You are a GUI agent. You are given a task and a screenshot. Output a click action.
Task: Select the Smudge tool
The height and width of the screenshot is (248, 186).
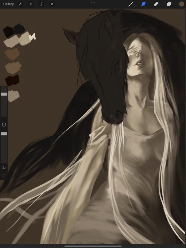coord(143,4)
